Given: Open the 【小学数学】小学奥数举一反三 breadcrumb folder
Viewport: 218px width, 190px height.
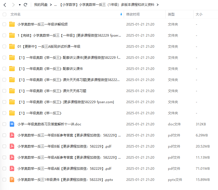Looking at the screenshot, I should coord(107,5).
